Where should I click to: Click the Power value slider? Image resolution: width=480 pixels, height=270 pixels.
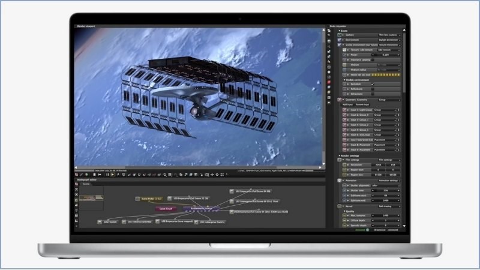386,55
